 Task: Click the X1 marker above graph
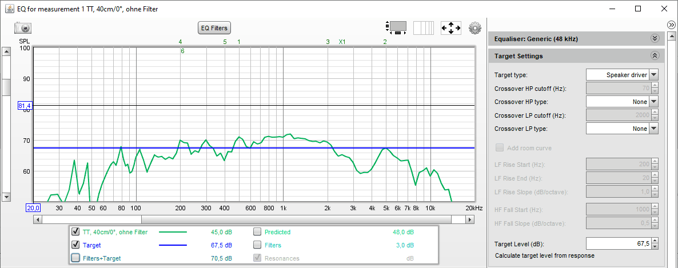342,42
